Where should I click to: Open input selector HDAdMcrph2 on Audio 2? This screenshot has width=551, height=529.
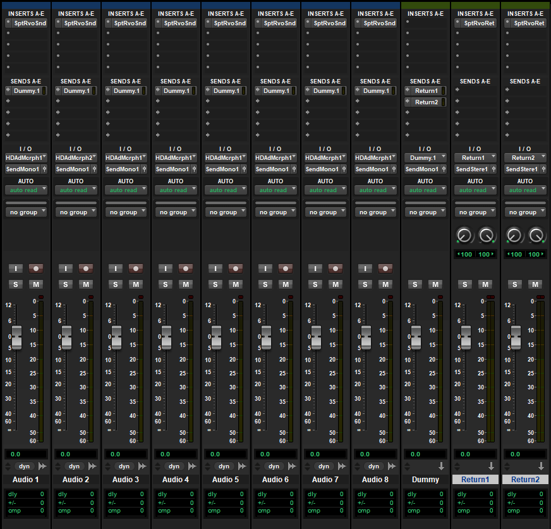point(75,157)
